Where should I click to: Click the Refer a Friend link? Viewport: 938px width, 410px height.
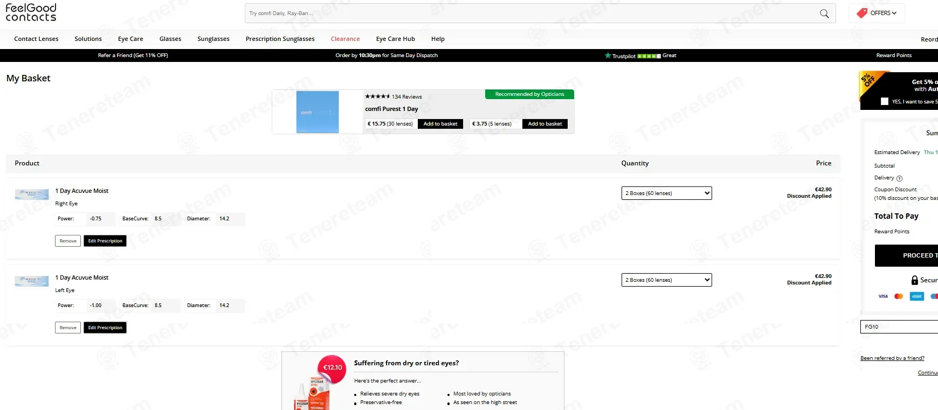tap(133, 55)
